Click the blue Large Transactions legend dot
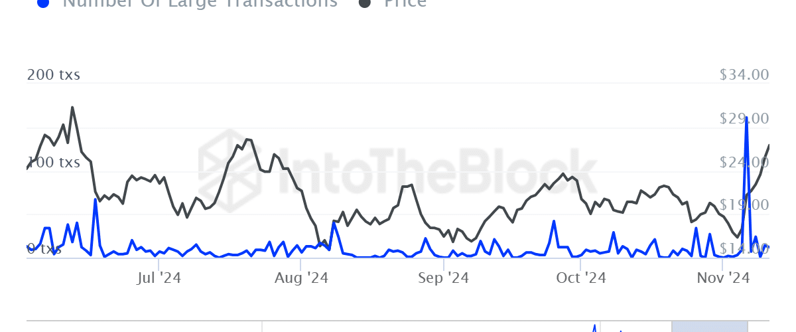 [43, 2]
